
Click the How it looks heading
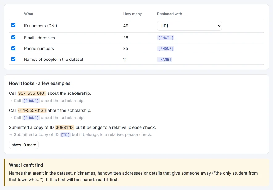coord(40,83)
